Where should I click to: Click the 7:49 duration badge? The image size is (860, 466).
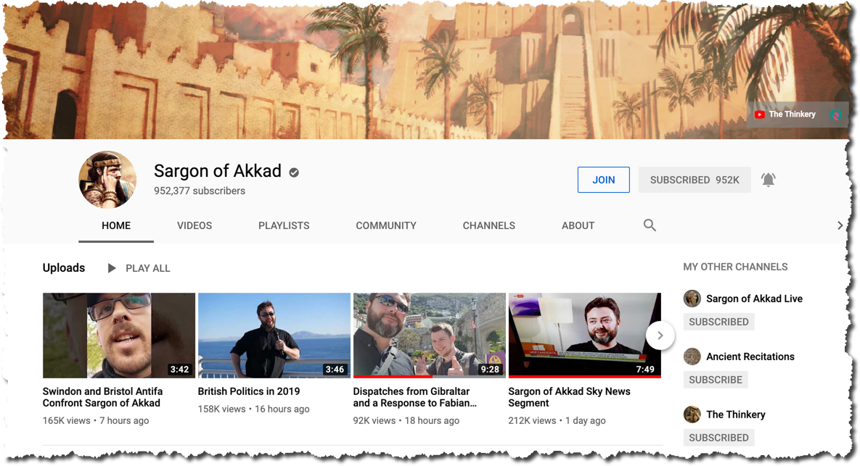coord(645,369)
